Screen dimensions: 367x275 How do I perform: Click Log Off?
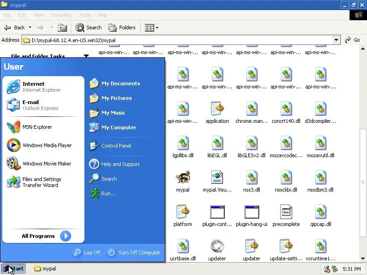(87, 253)
